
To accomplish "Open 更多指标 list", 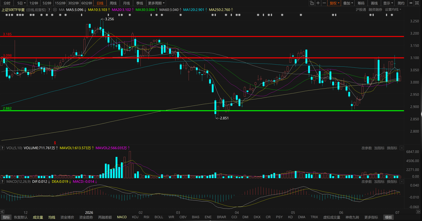I will (x=371, y=217).
